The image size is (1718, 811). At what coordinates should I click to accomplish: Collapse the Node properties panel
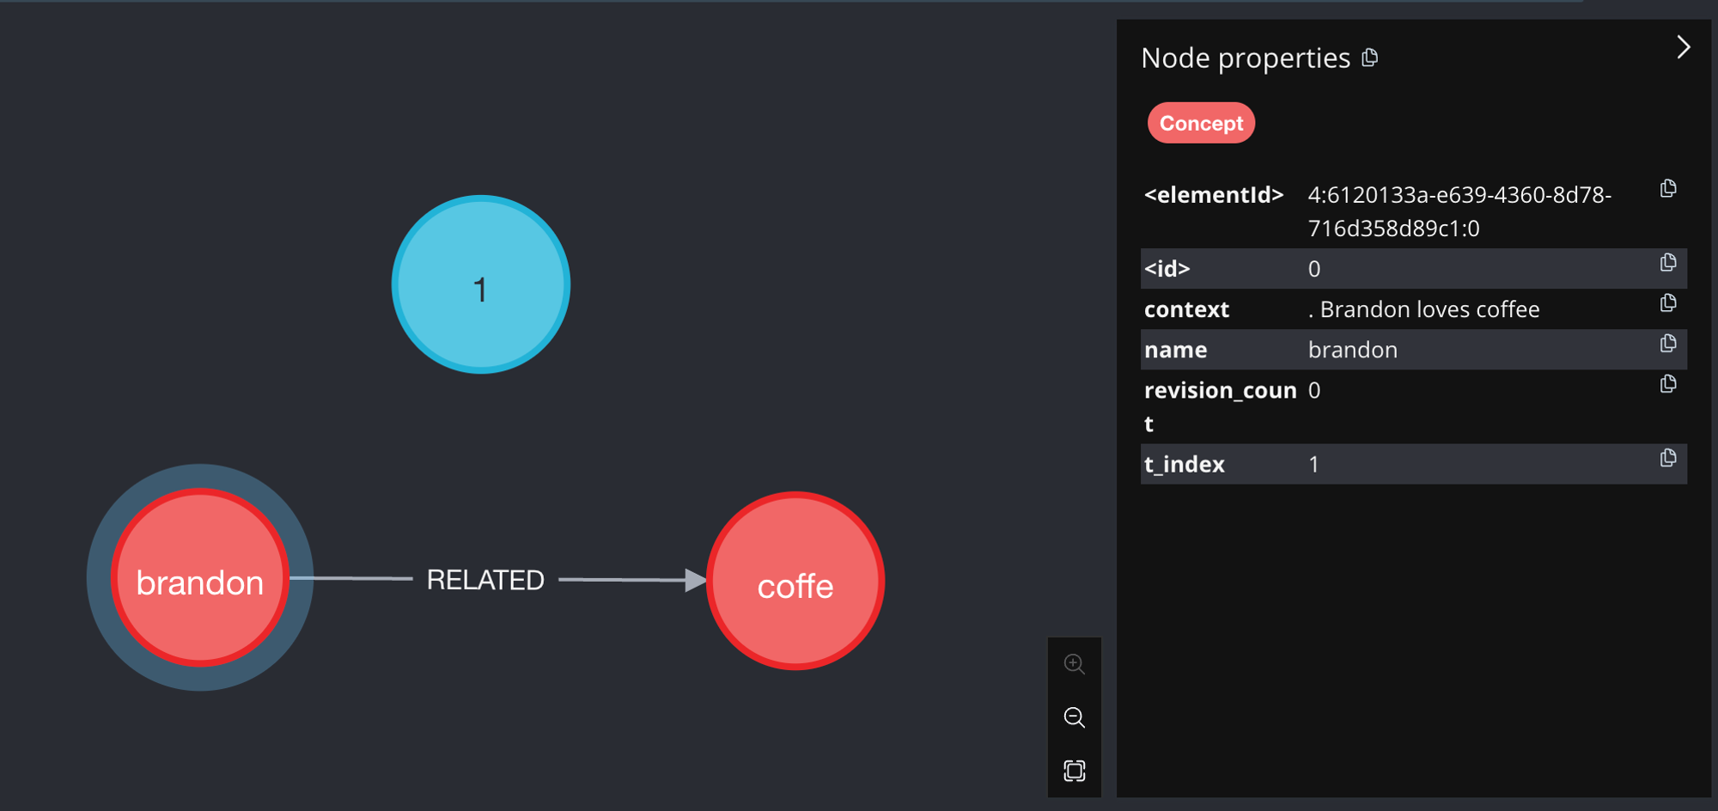pos(1683,47)
